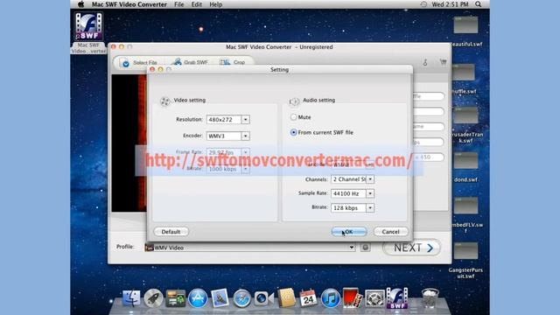Click the Time Machine icon in the menu bar
This screenshot has width=560, height=315.
pyautogui.click(x=423, y=4)
